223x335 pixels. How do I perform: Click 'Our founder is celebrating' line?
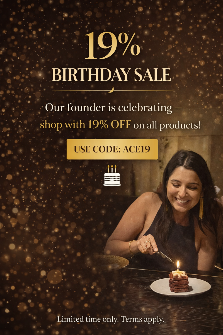(x=109, y=107)
